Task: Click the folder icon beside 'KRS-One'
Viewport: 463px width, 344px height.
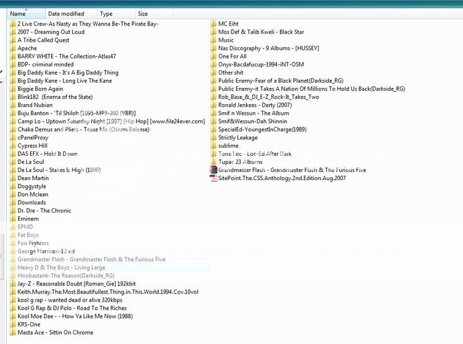Action: click(12, 324)
